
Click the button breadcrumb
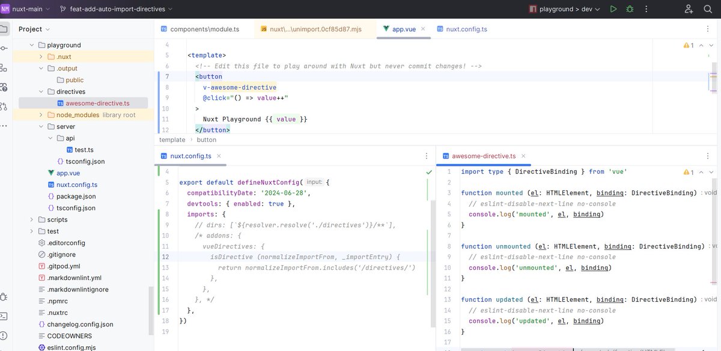click(207, 139)
